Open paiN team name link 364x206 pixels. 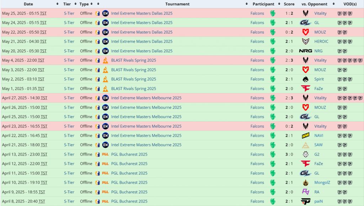click(318, 201)
